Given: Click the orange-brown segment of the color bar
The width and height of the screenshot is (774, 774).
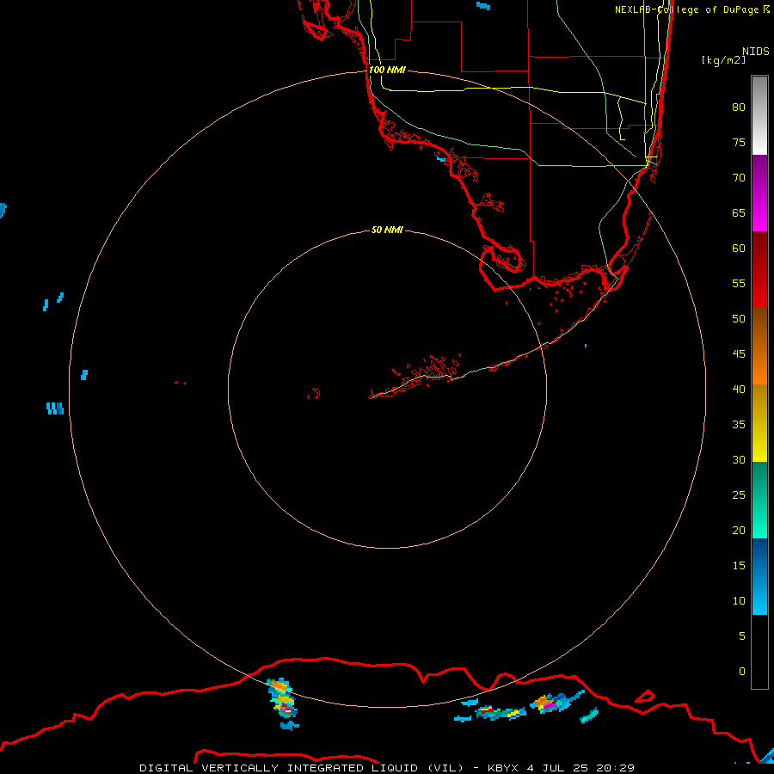Looking at the screenshot, I should point(759,346).
